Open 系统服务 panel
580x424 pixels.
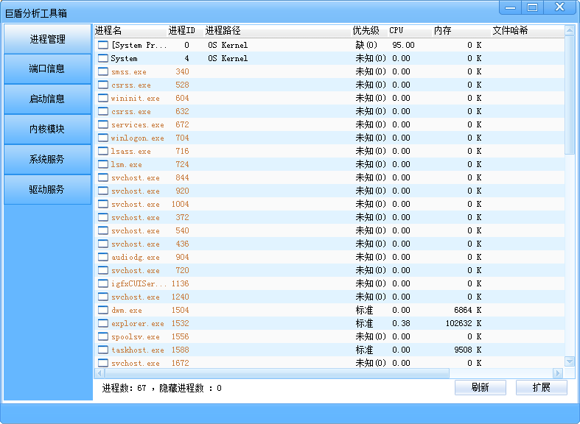[x=47, y=160]
